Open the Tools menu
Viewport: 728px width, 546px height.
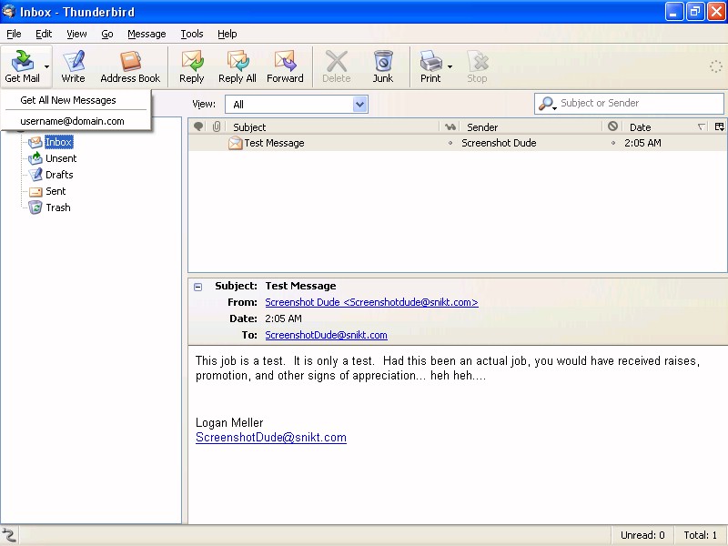(x=192, y=34)
